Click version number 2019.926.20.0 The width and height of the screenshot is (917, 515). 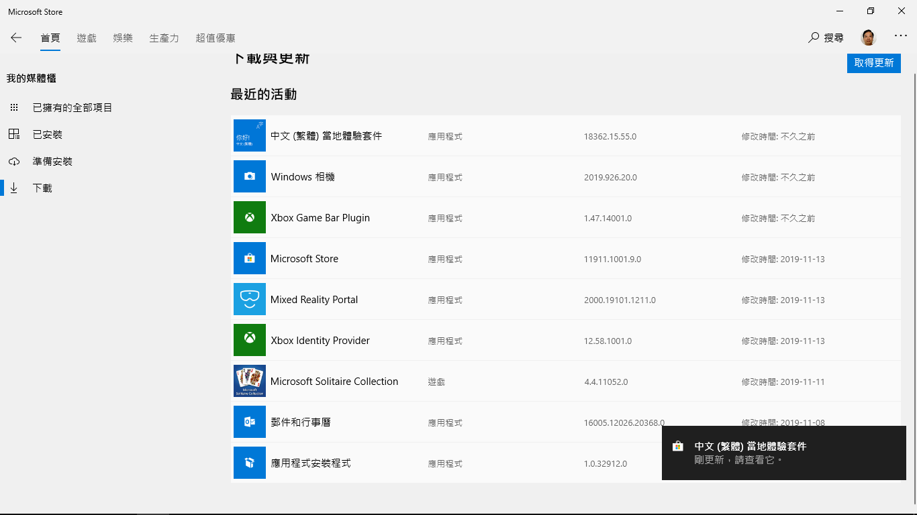click(x=611, y=177)
